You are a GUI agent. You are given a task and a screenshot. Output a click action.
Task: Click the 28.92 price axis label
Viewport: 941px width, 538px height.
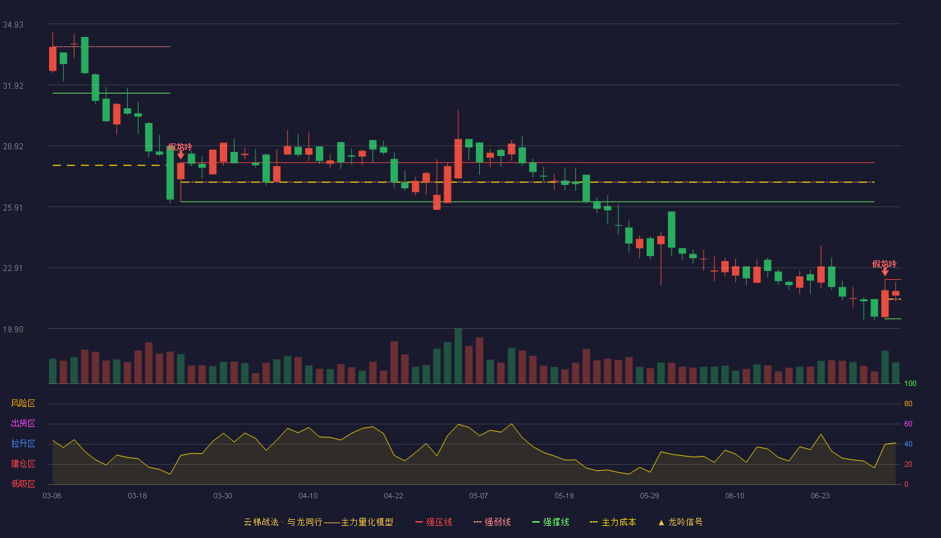point(13,146)
